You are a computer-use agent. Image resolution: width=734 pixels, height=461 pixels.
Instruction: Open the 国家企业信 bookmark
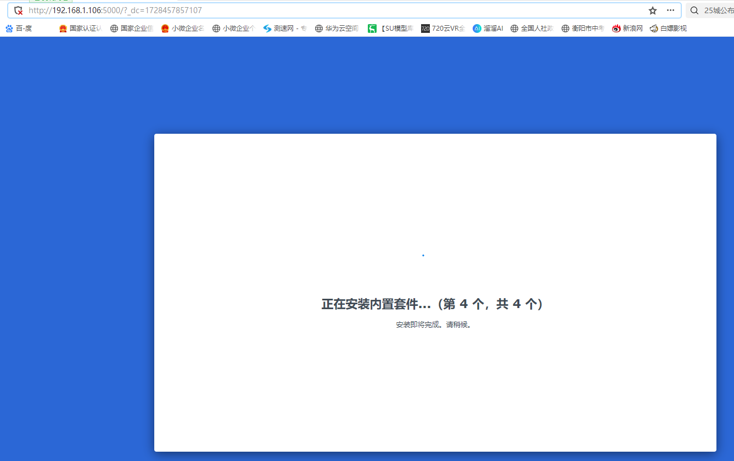[131, 29]
